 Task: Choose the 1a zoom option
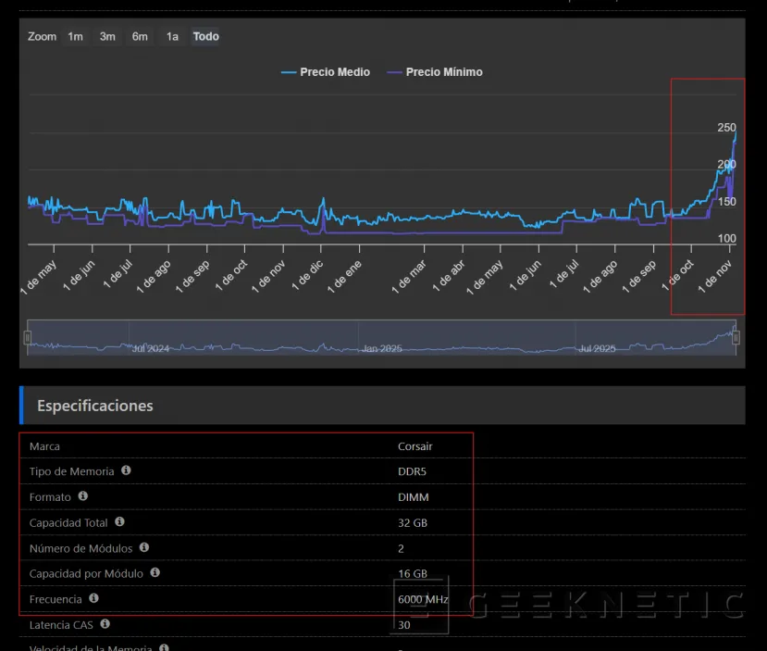(x=172, y=37)
